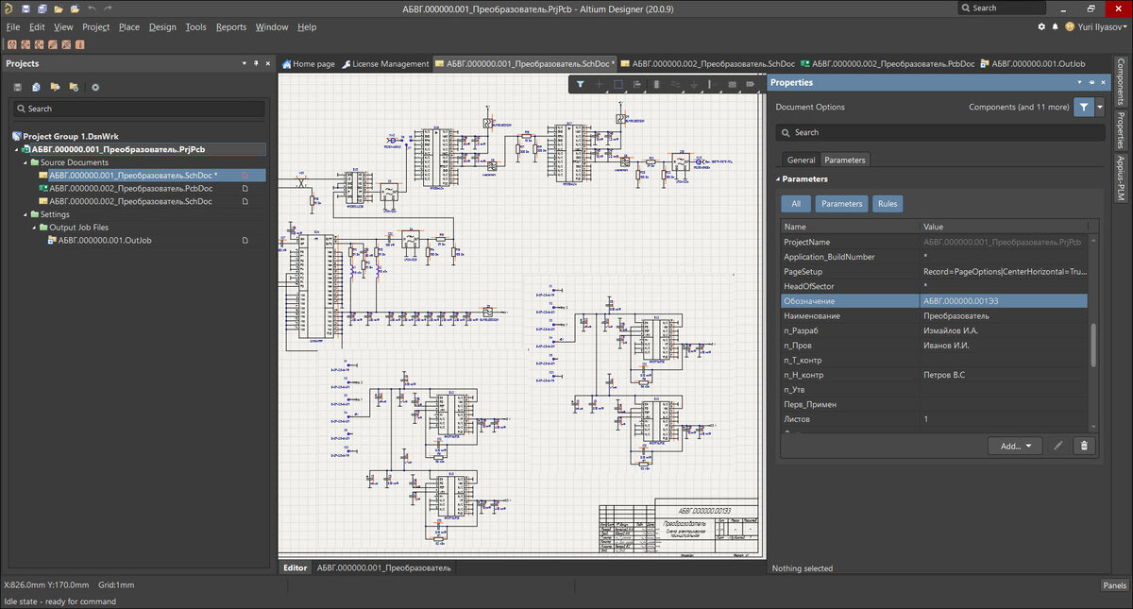Click the Projects panel settings gear icon
Image resolution: width=1133 pixels, height=609 pixels.
point(94,87)
